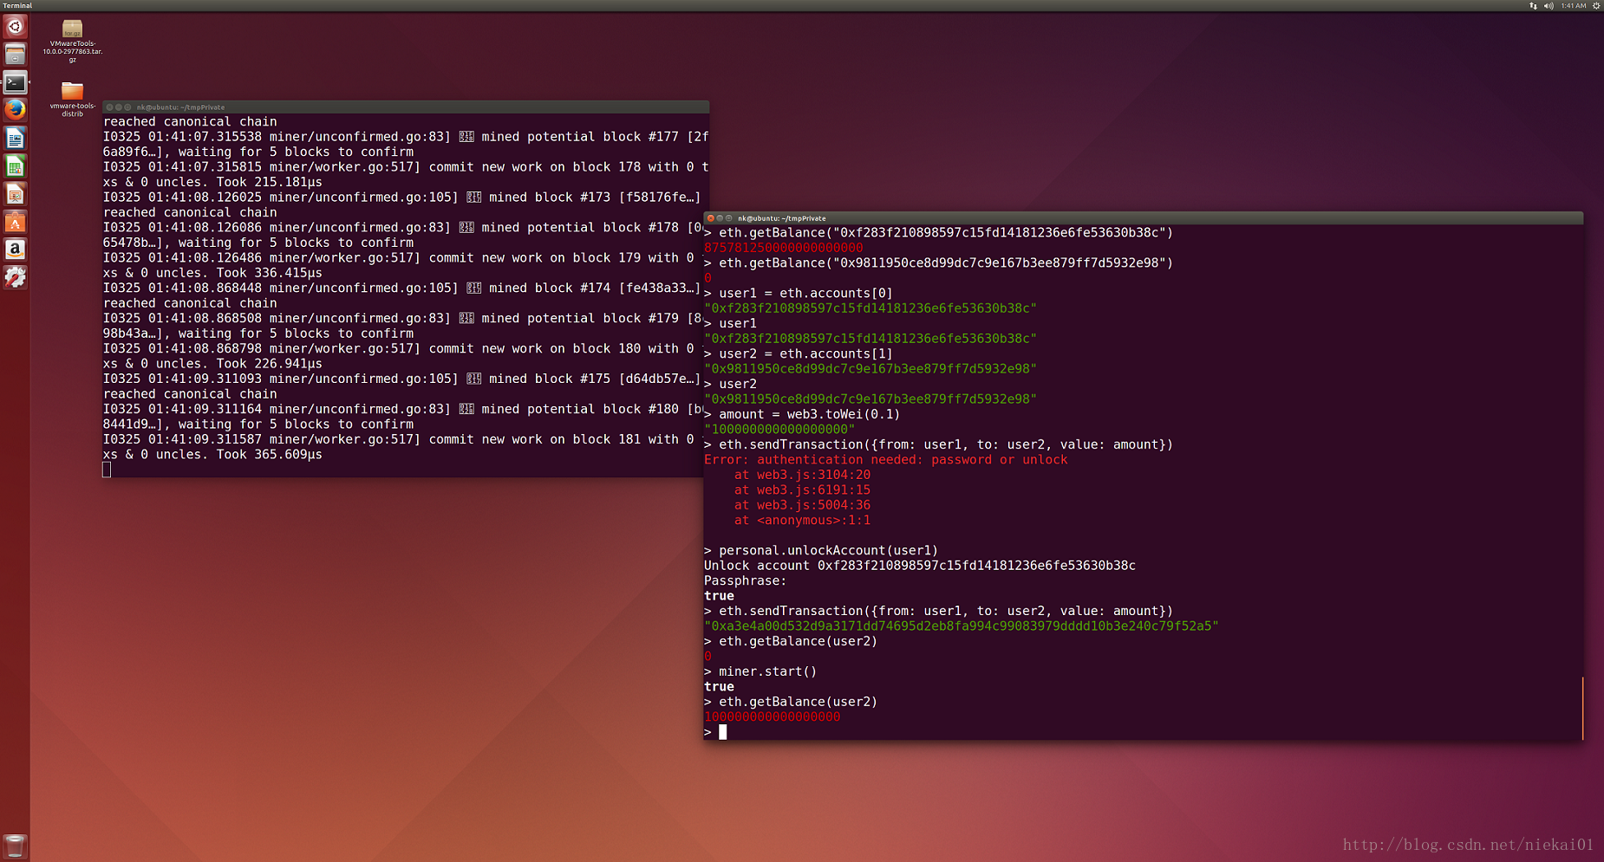Click the console prompt cursor at bottom
The height and width of the screenshot is (862, 1604).
(x=723, y=732)
